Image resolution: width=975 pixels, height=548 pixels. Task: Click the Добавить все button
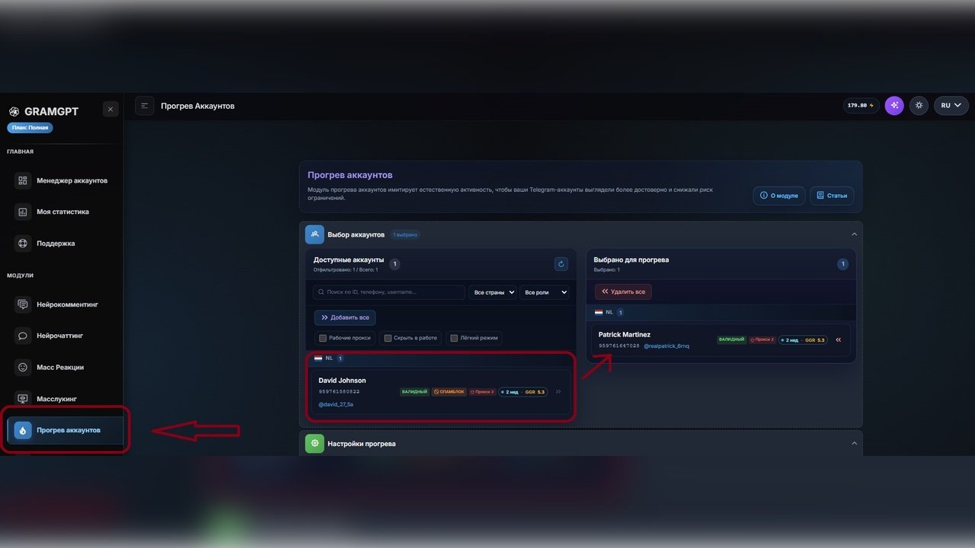pyautogui.click(x=345, y=317)
